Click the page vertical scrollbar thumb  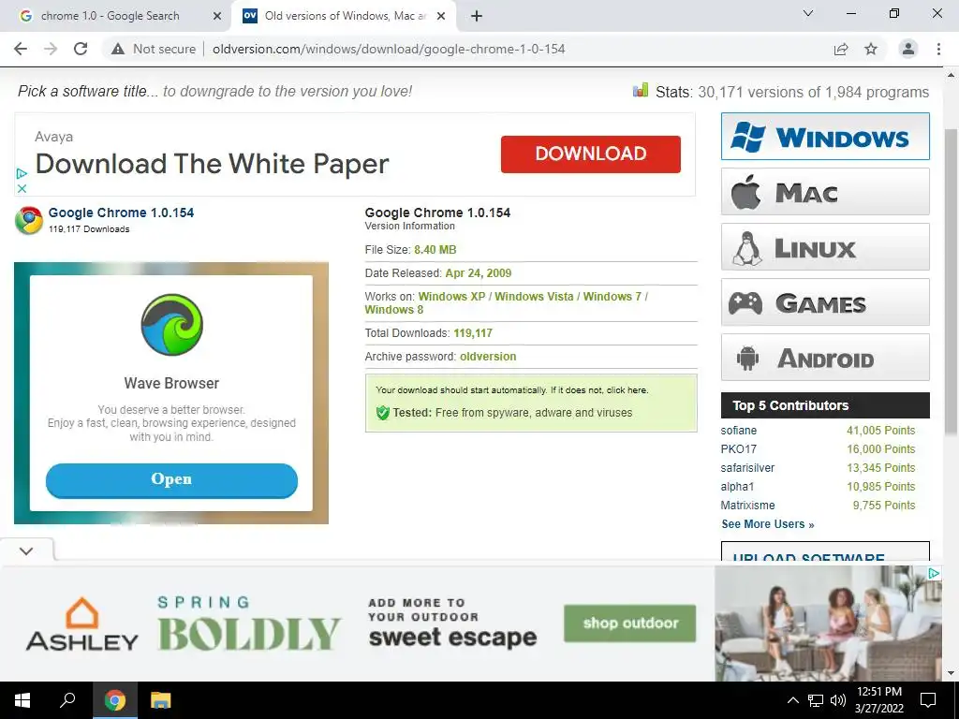[x=951, y=281]
